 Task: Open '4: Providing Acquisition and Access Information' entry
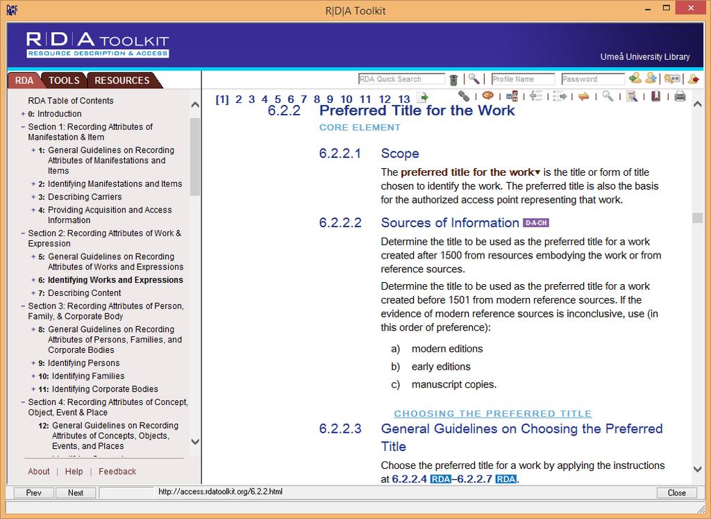coord(105,215)
